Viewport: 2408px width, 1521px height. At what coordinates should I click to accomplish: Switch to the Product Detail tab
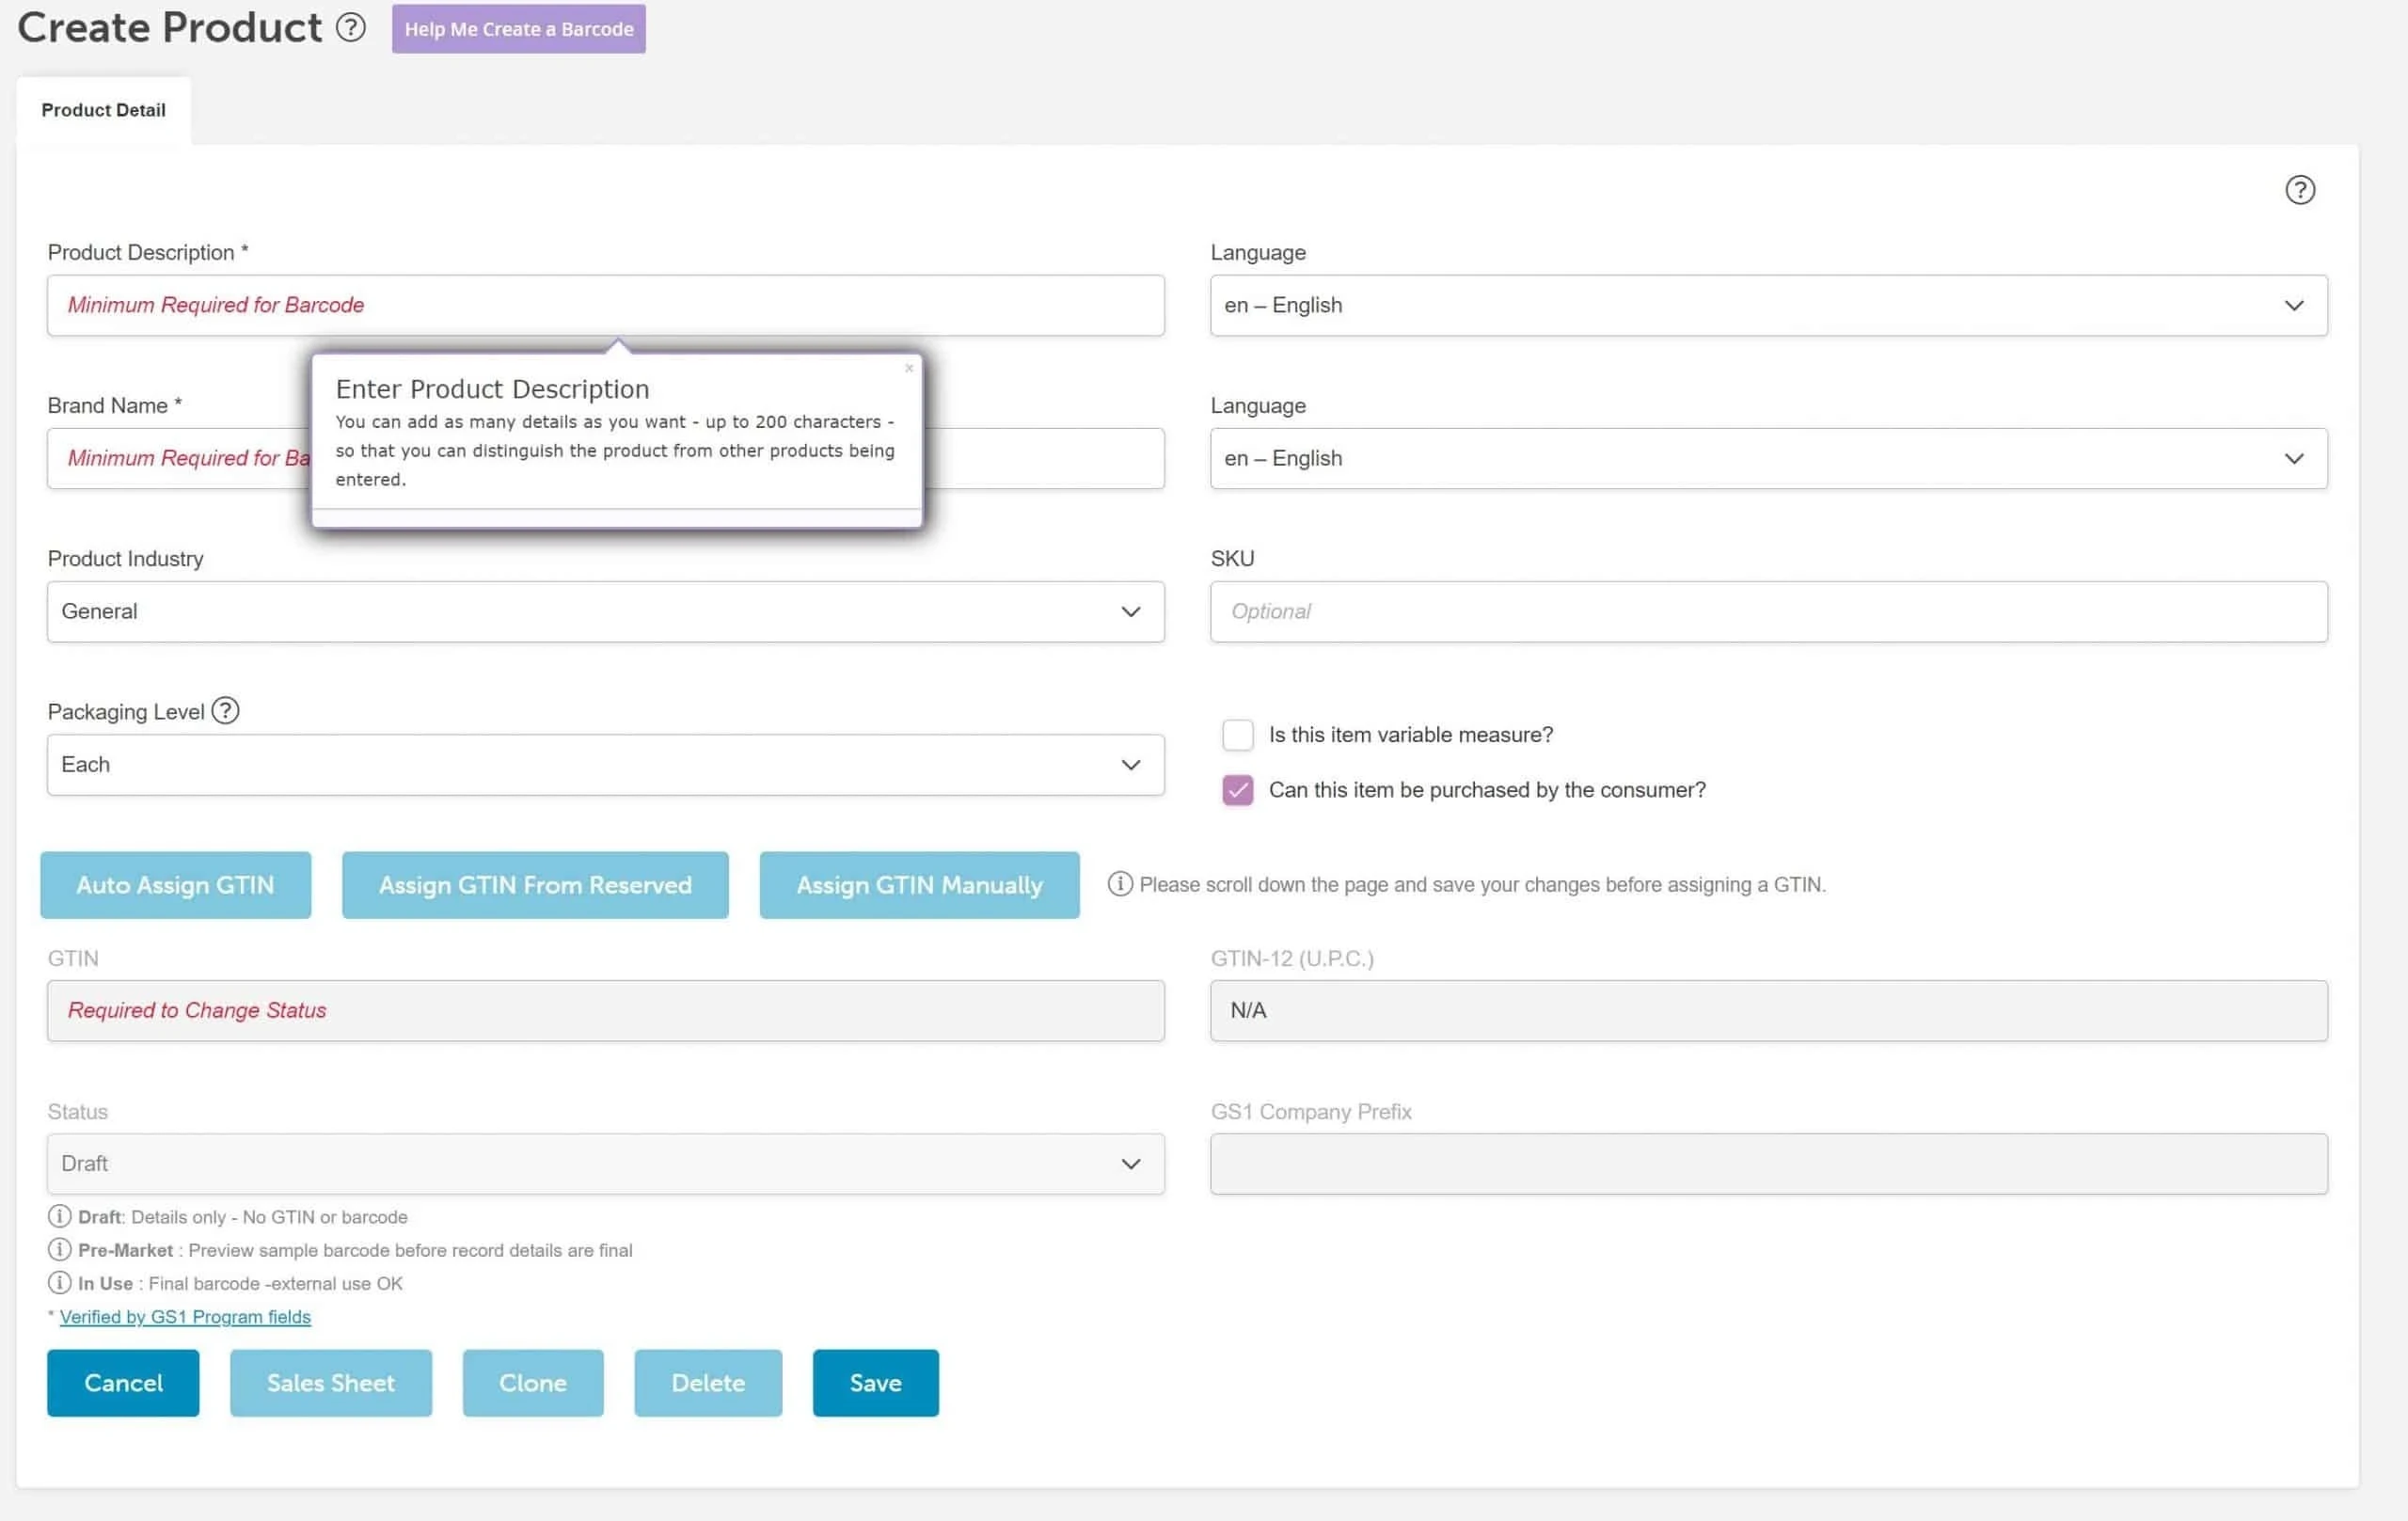(103, 110)
